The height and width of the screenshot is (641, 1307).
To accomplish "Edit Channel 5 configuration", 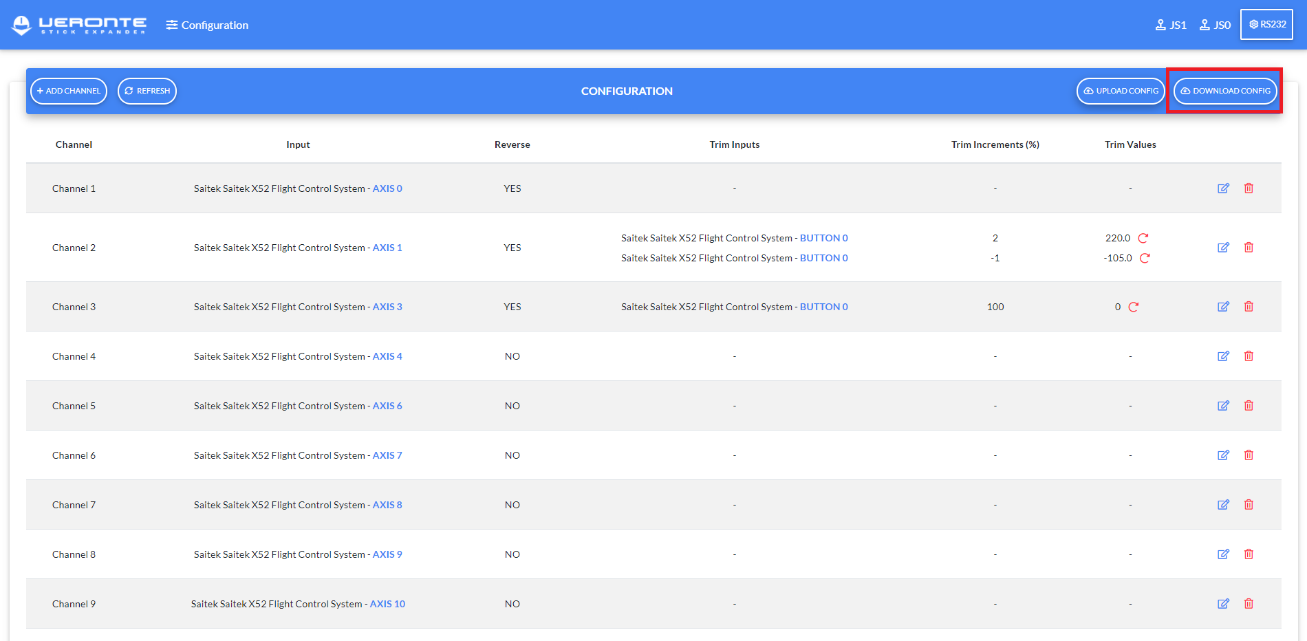I will pos(1223,406).
